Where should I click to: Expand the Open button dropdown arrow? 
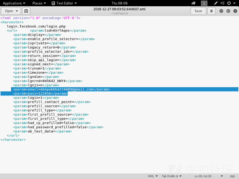(x=17, y=11)
